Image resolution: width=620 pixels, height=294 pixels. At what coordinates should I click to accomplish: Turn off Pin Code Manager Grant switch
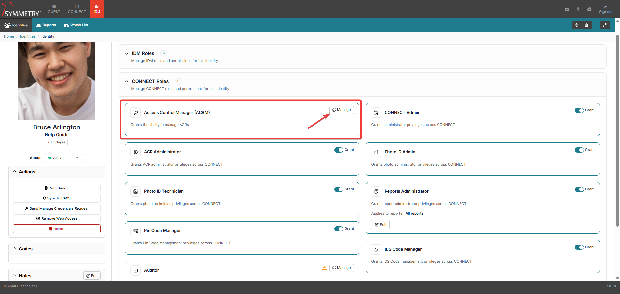click(x=338, y=229)
